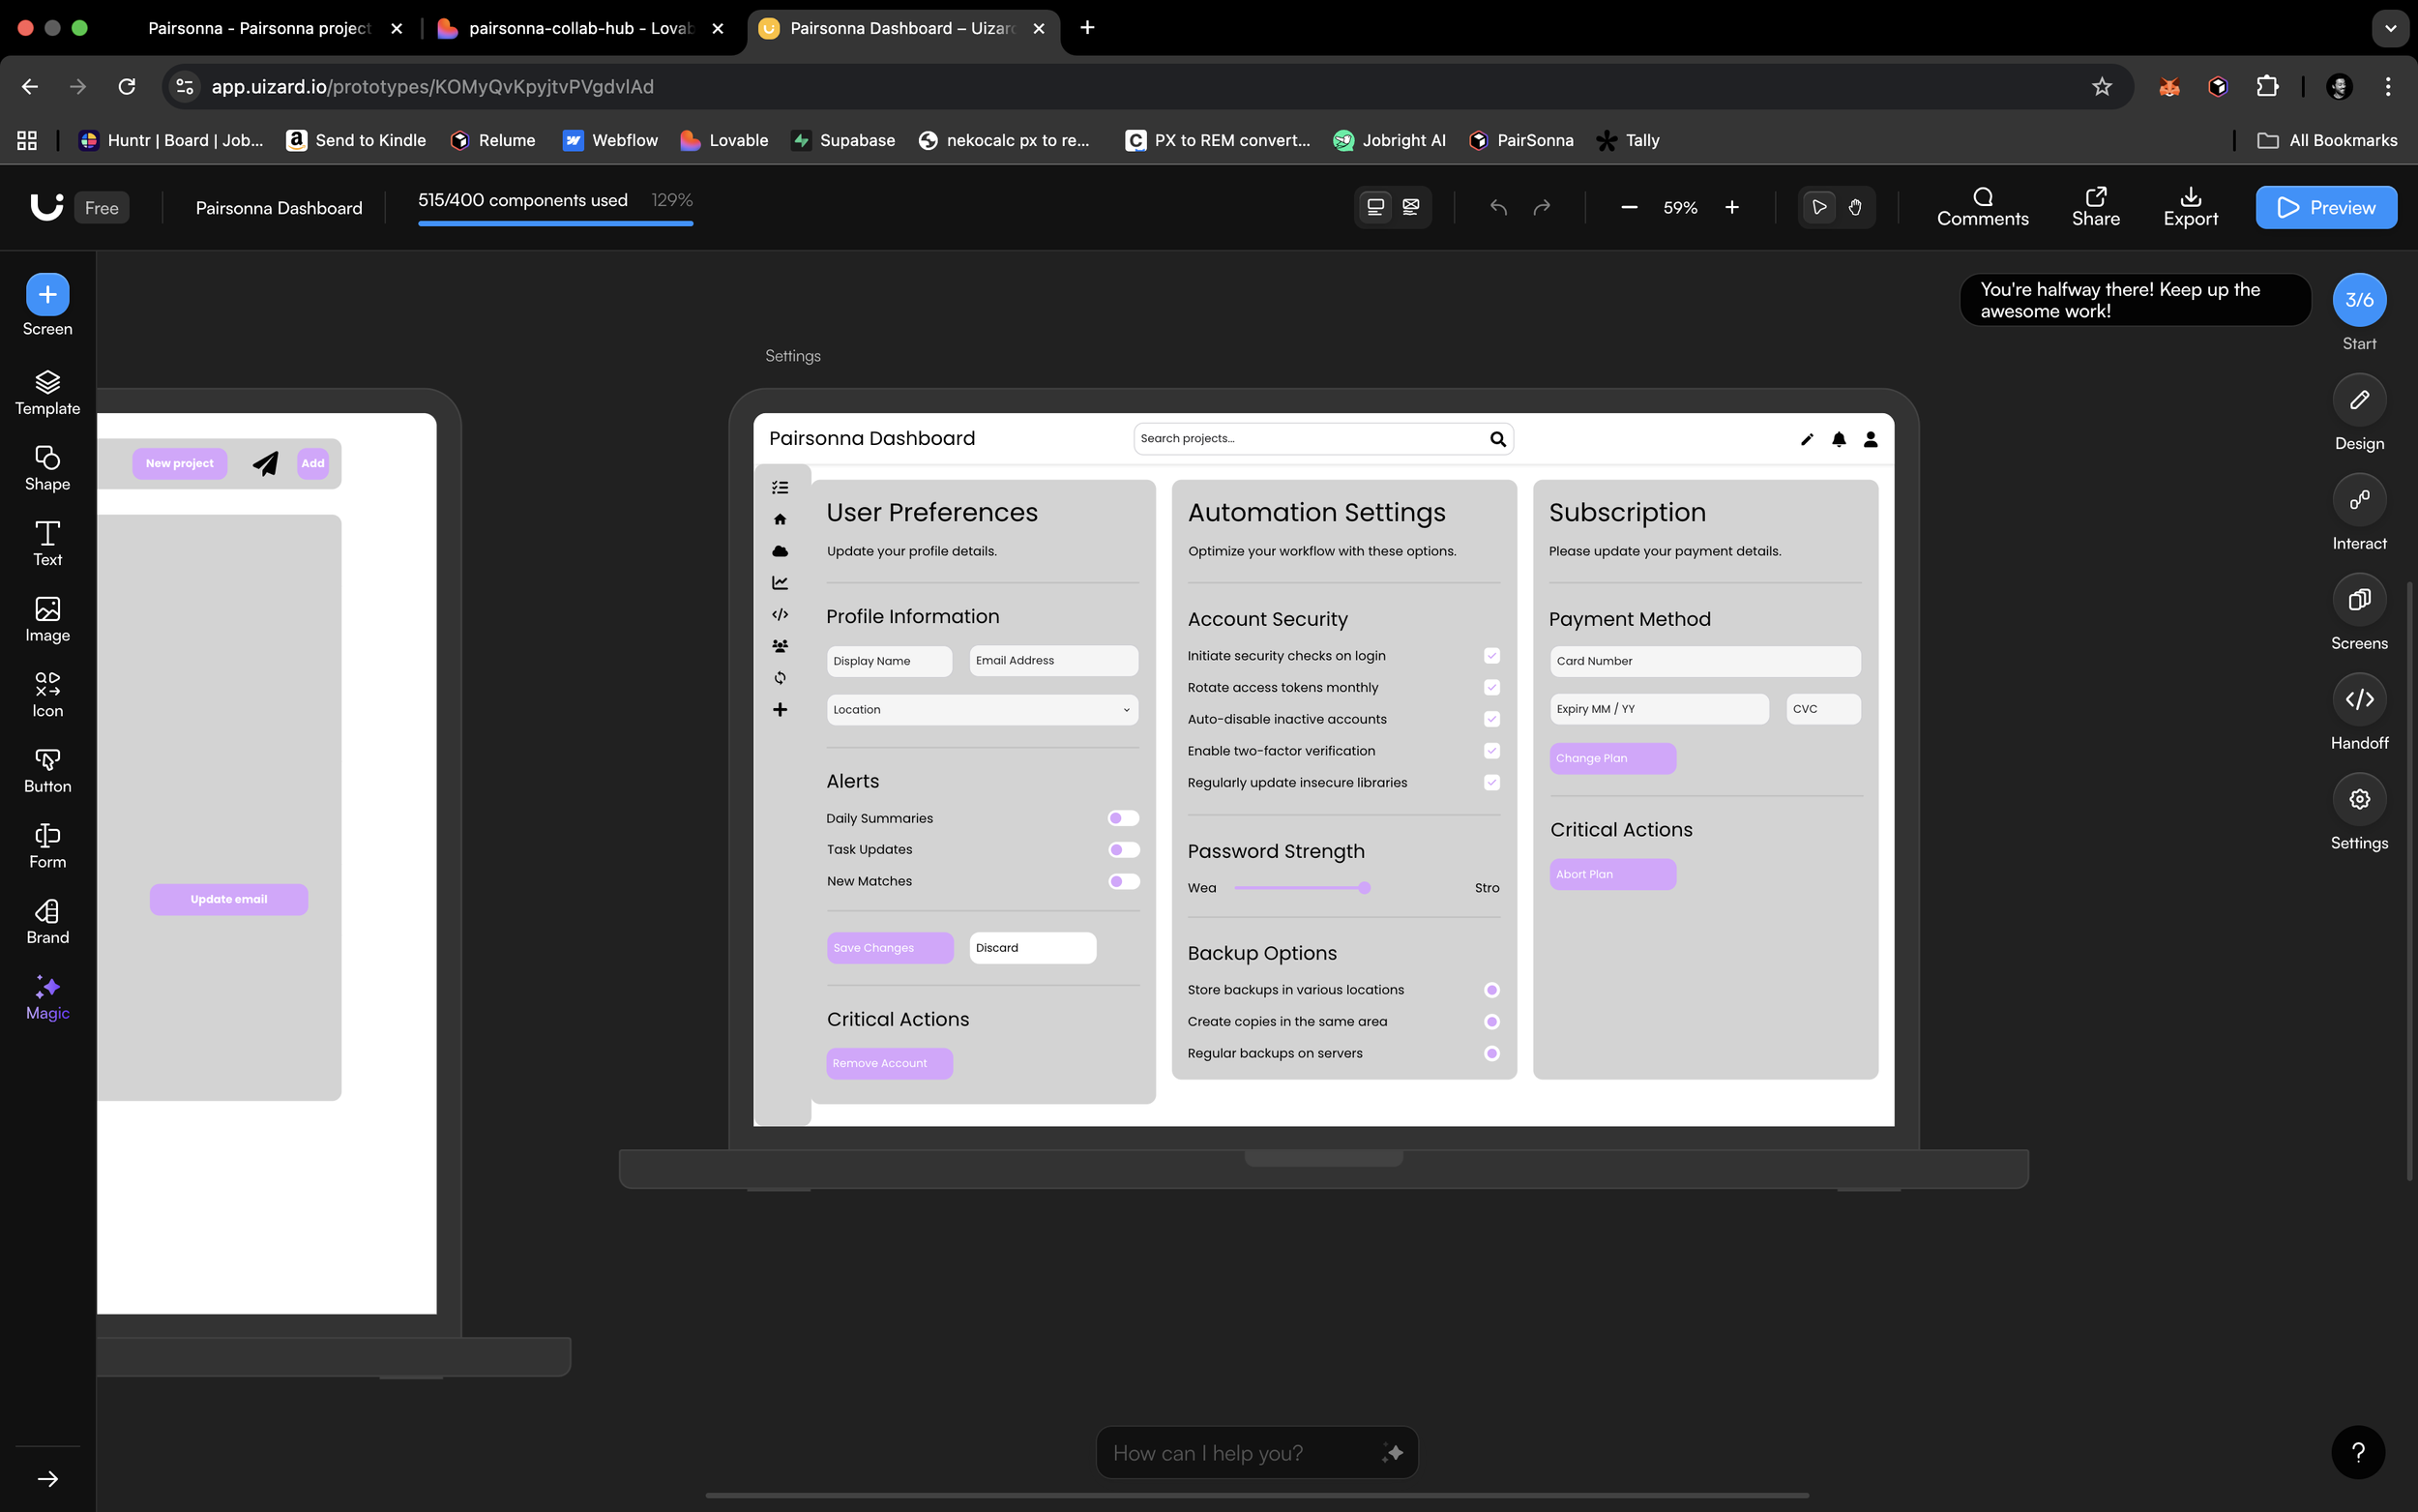Open the Brand tool
The height and width of the screenshot is (1512, 2418).
coord(47,921)
